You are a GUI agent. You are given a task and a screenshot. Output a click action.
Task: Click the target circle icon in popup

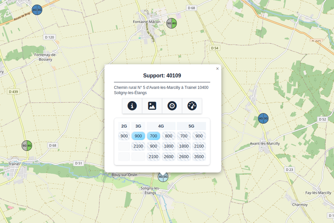point(172,106)
